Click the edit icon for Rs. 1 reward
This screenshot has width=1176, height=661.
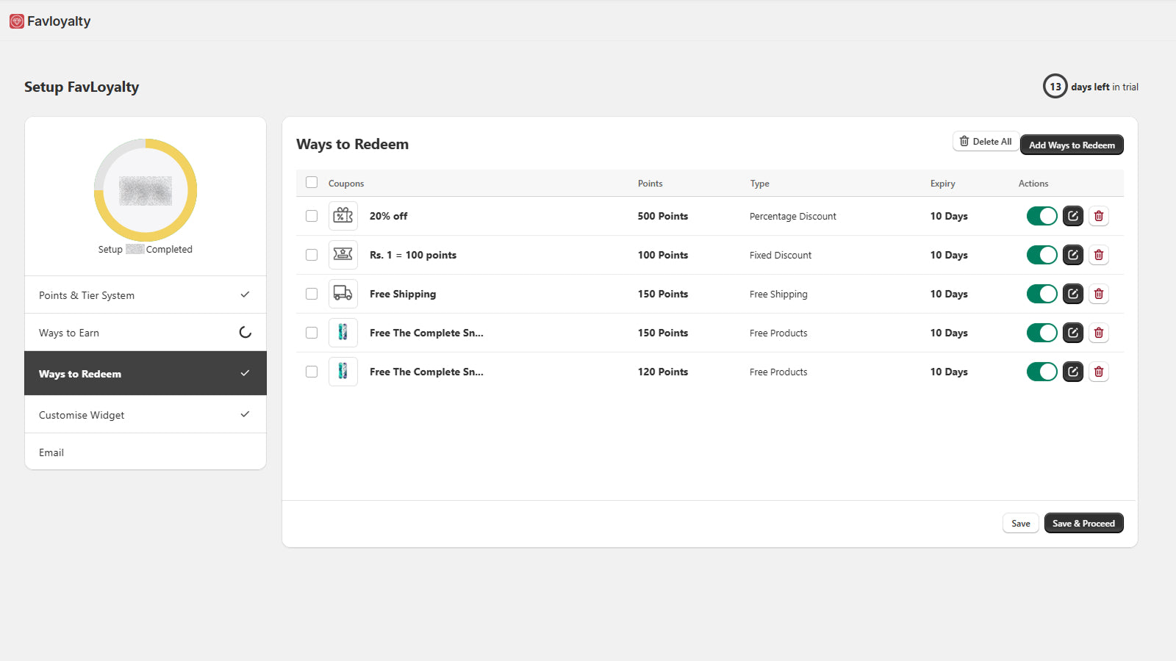(x=1072, y=255)
